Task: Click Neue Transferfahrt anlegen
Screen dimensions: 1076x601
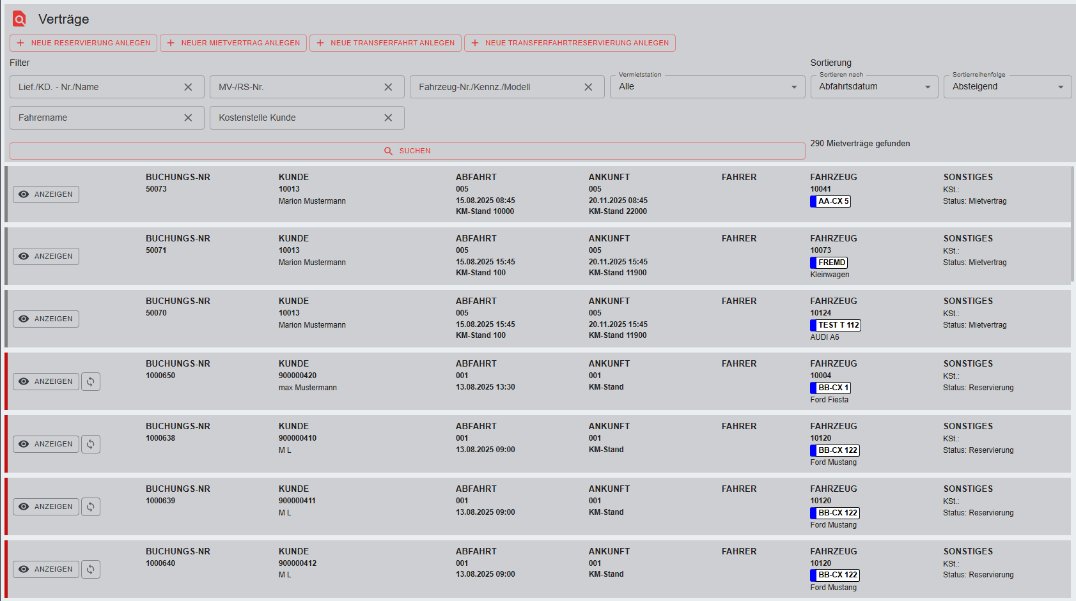Action: (x=386, y=43)
